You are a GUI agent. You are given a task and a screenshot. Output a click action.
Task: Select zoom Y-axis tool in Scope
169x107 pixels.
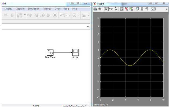115,9
